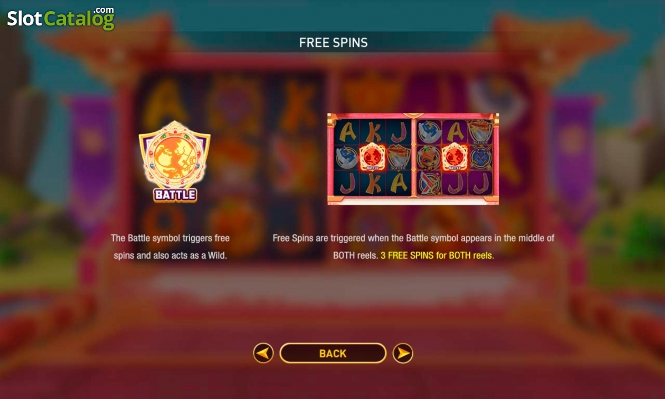The width and height of the screenshot is (665, 399).
Task: Click the Scatter symbol at the right reel's top
Action: click(480, 132)
